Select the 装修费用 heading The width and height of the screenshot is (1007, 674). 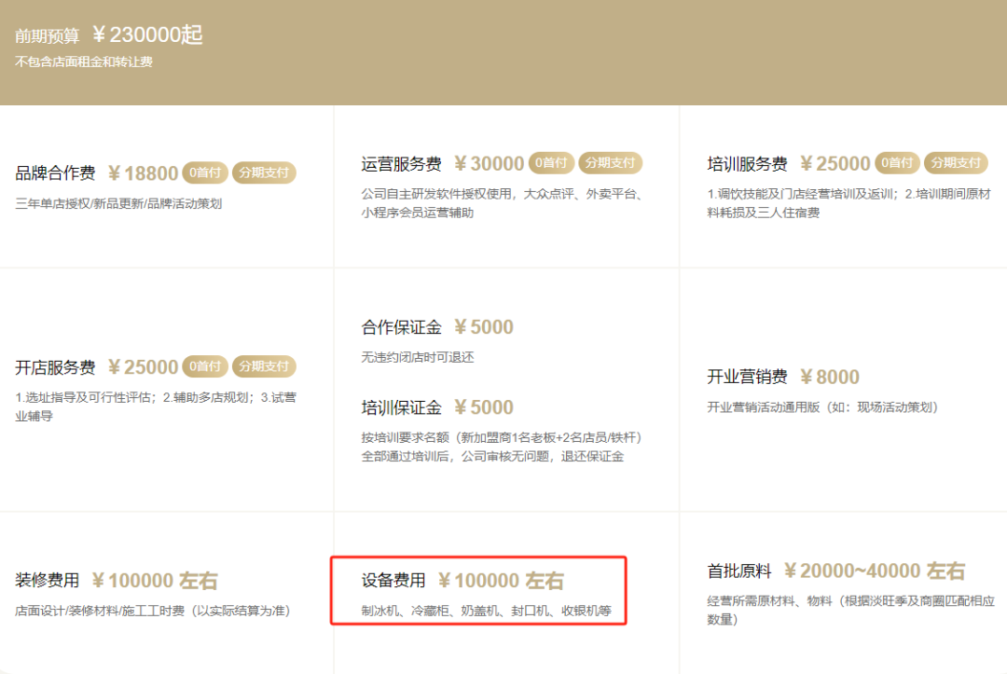click(x=48, y=581)
